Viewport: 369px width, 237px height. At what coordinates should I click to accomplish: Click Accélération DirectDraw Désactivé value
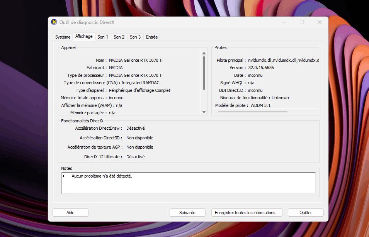coord(136,128)
